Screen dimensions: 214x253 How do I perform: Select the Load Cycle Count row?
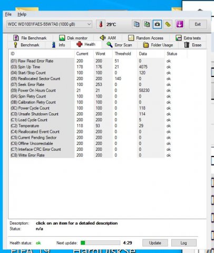point(99,120)
